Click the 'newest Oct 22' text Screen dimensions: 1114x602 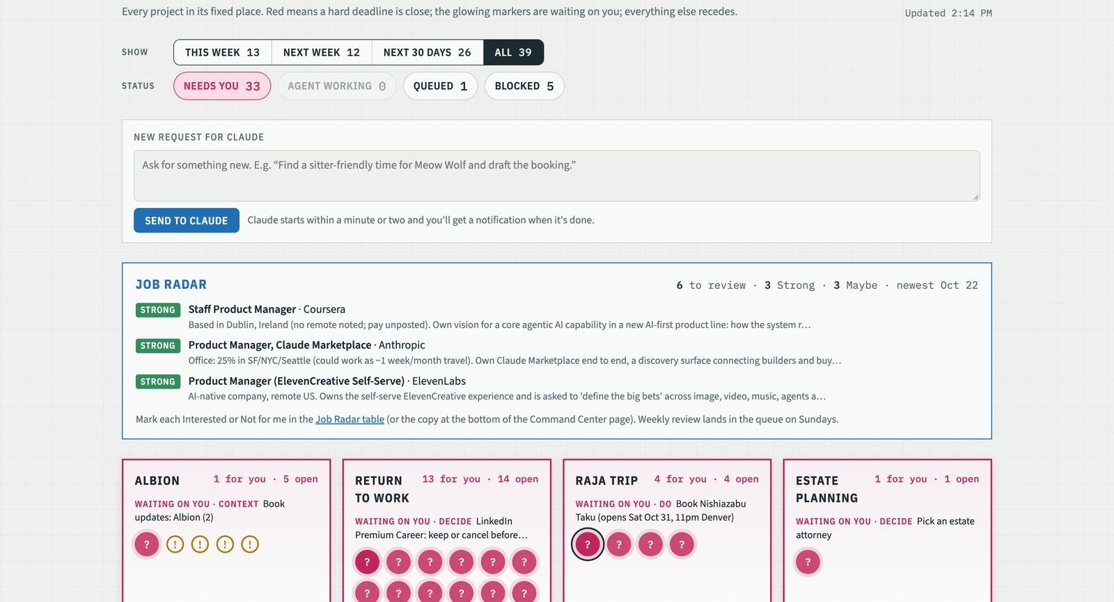coord(937,285)
